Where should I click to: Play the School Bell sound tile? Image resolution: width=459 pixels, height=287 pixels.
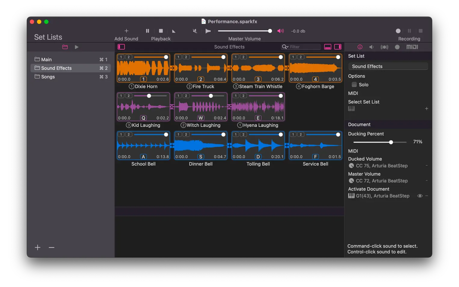(x=143, y=146)
